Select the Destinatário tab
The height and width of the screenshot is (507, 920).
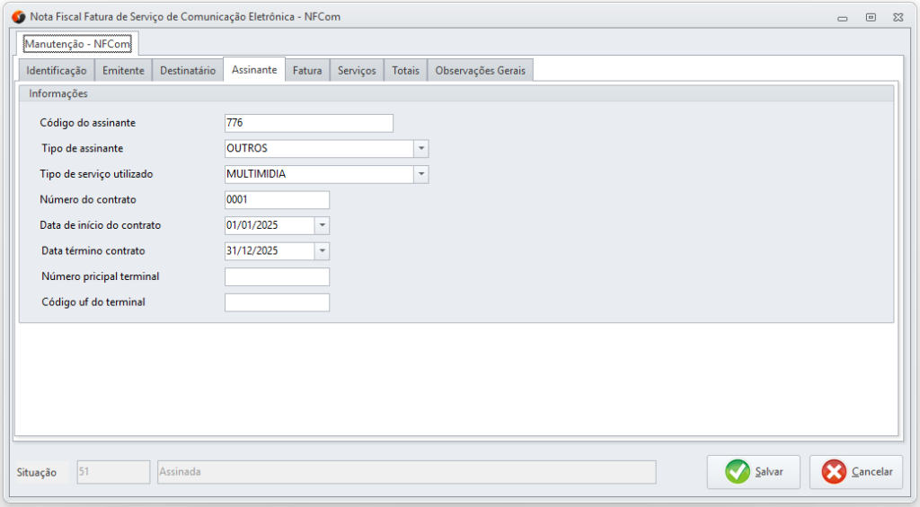click(188, 71)
